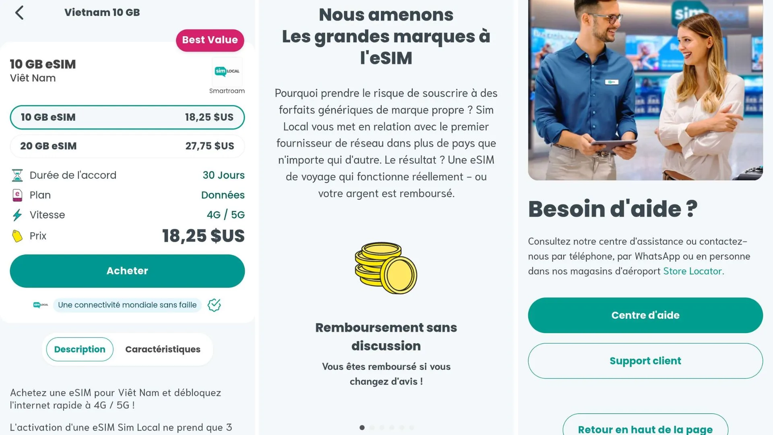Click the eSIM plan card icon
Image resolution: width=773 pixels, height=435 pixels.
pyautogui.click(x=17, y=195)
